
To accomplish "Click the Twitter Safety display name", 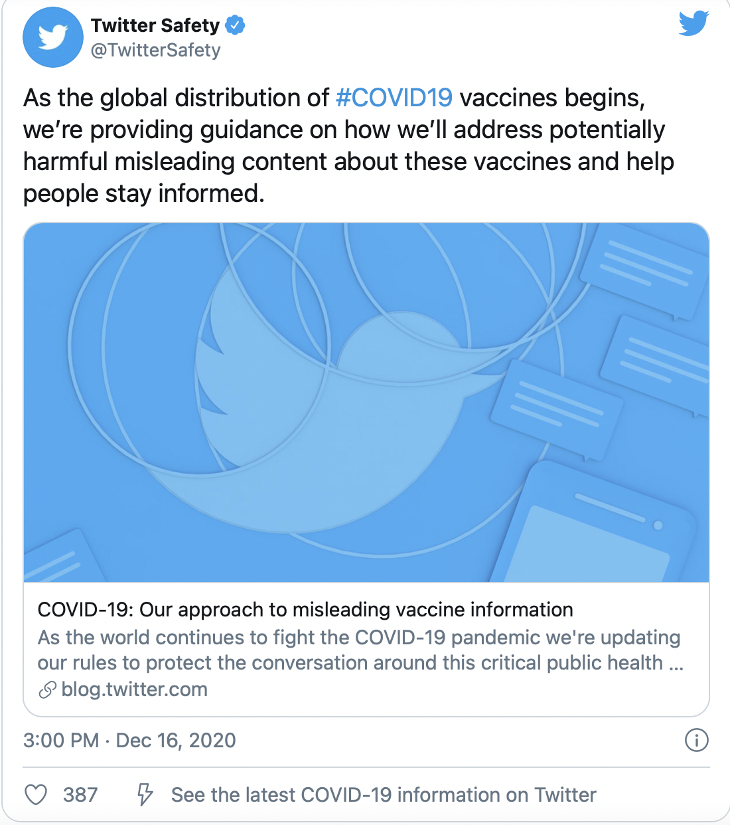I will tap(155, 25).
